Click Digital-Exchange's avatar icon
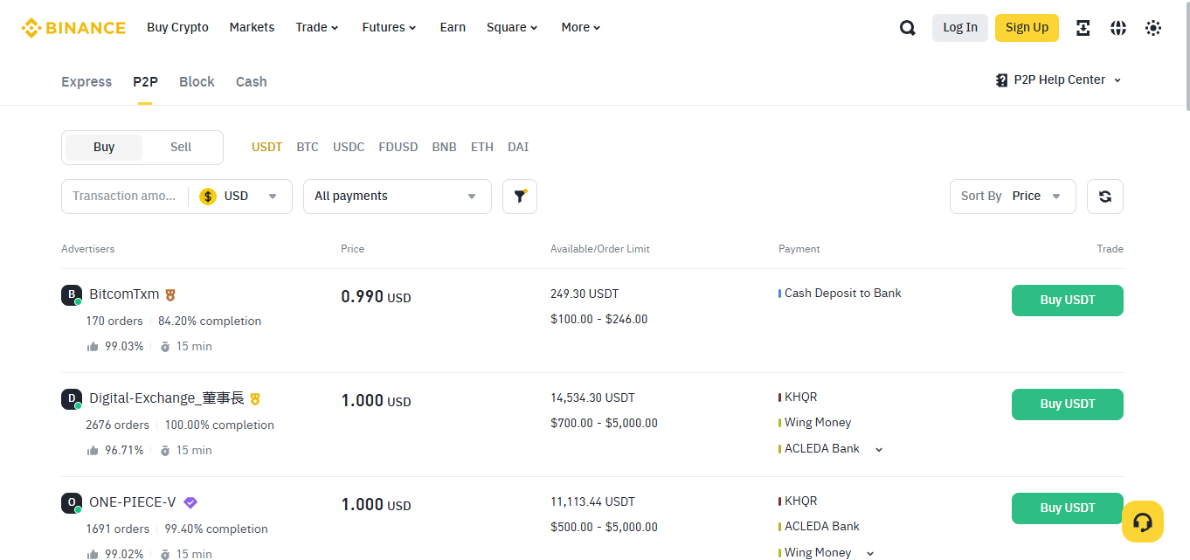Screen dimensions: 1190x560 72,399
